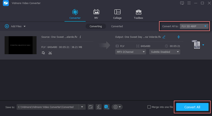Image resolution: width=212 pixels, height=116 pixels.
Task: Toggle the high-speed conversion lightning icon
Action: tap(99, 107)
